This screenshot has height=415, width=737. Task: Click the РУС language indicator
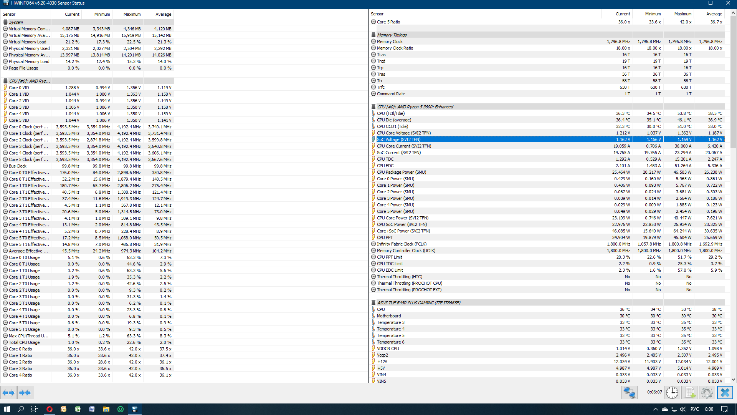coord(694,409)
